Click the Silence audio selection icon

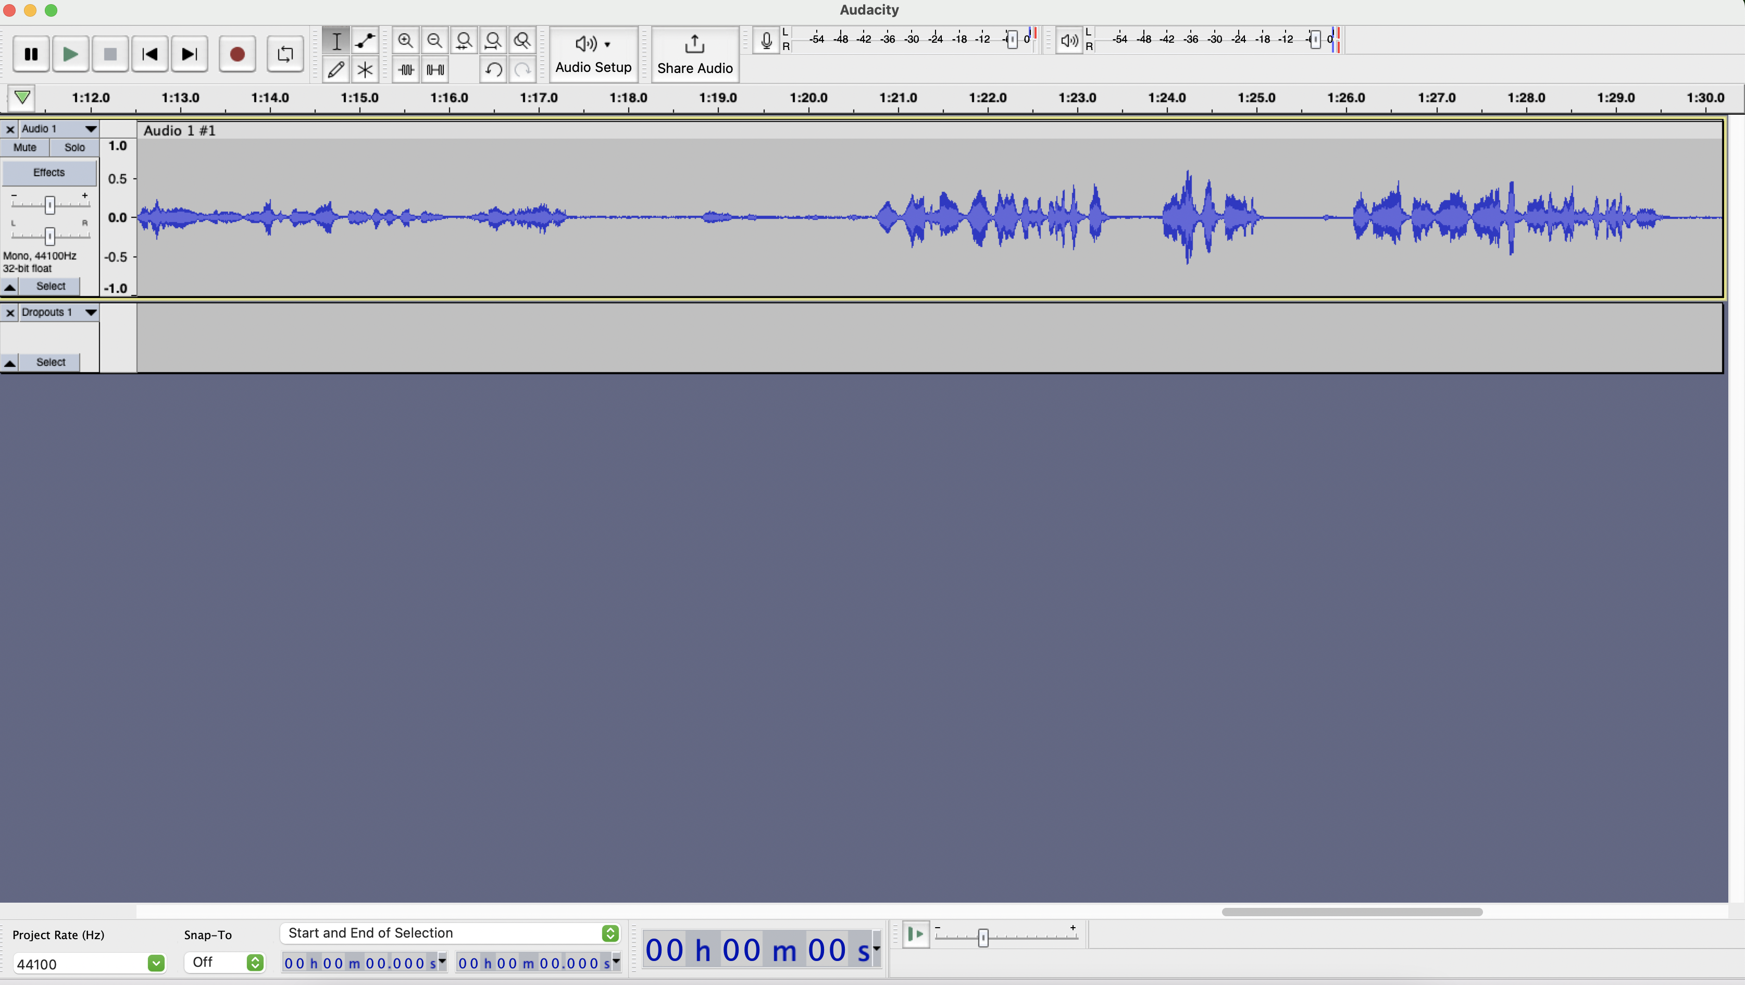435,69
